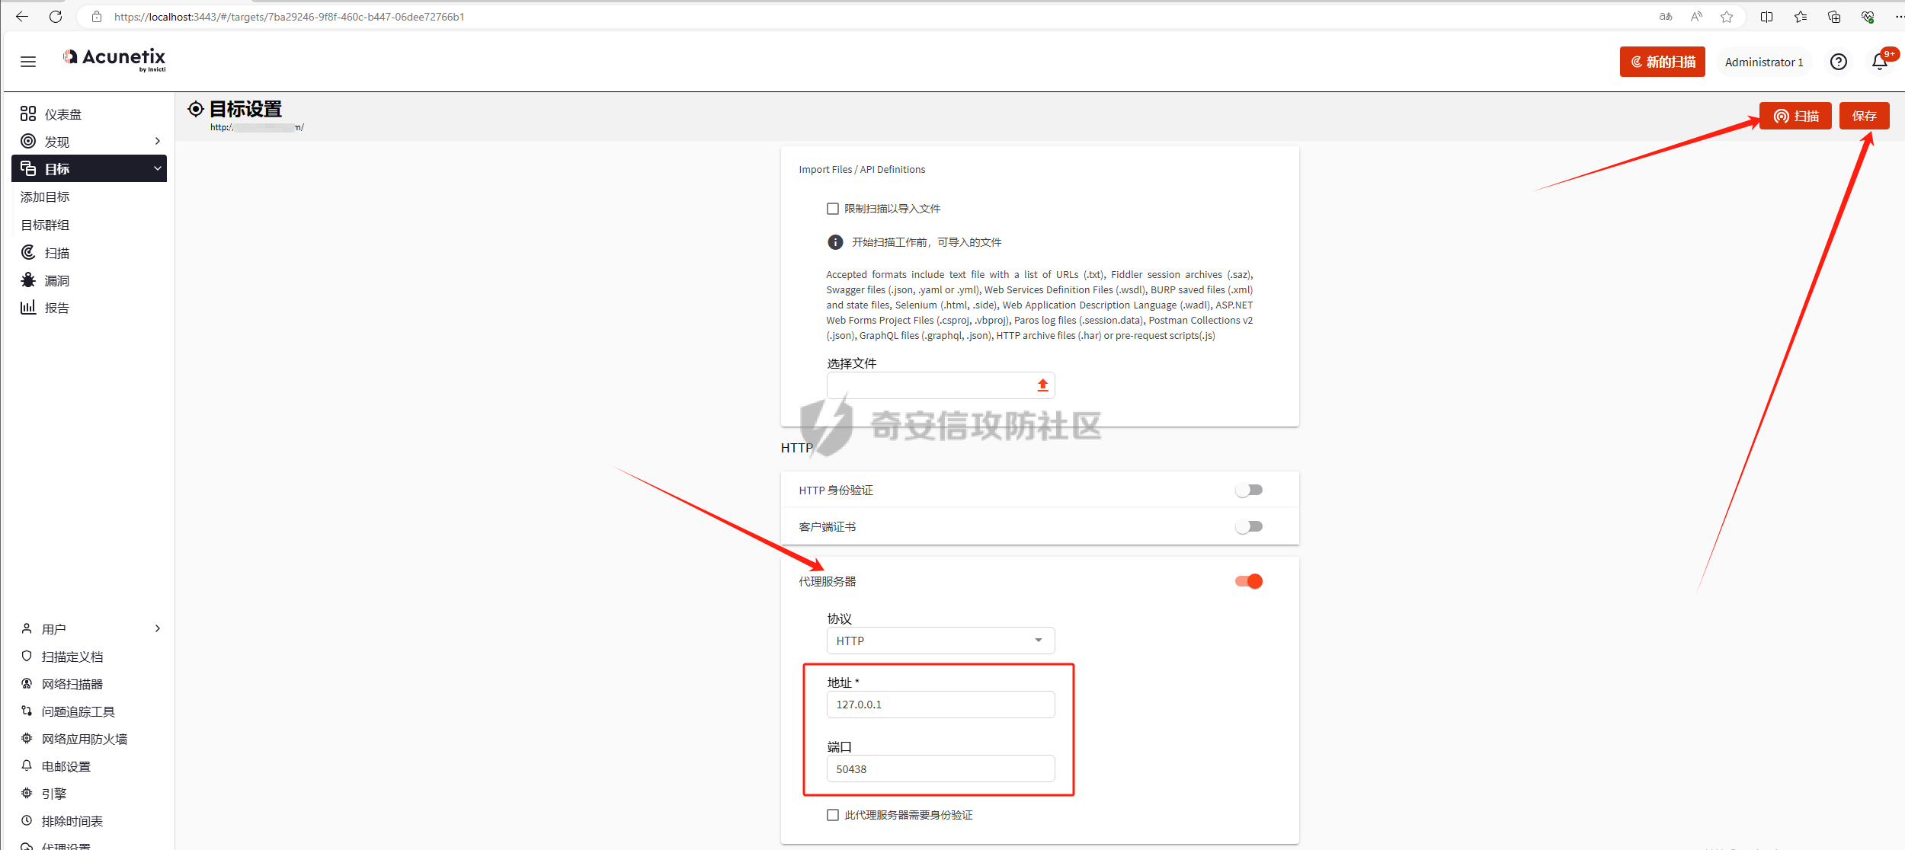Click the 端口 port input field
Screen dimensions: 1905x850
point(940,769)
